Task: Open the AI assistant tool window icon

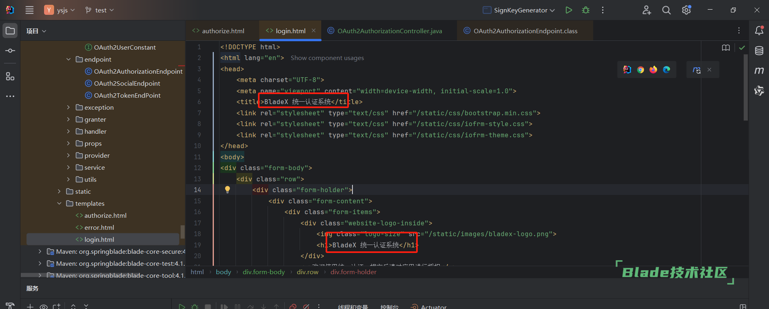Action: click(x=759, y=91)
